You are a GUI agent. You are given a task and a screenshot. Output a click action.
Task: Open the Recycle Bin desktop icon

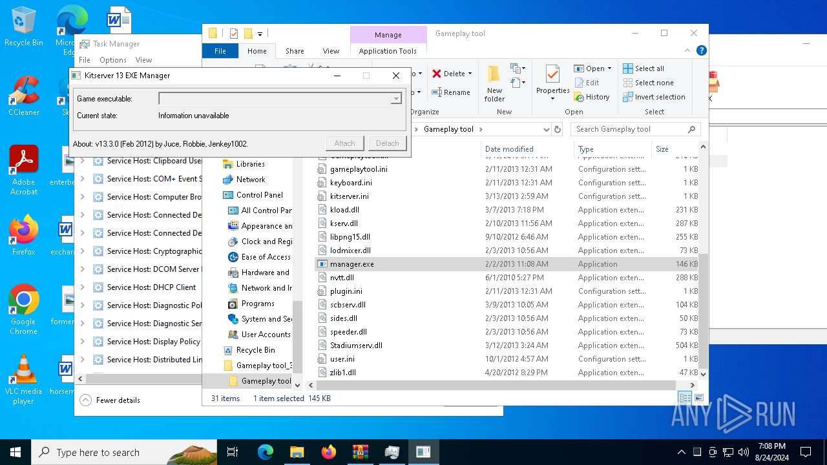tap(23, 26)
